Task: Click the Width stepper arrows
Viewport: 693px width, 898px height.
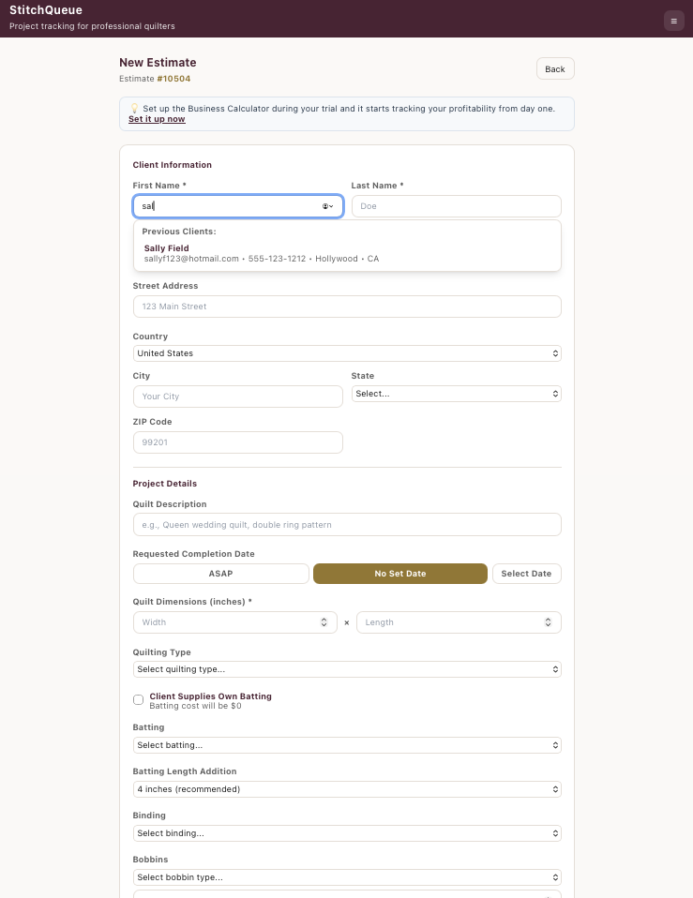Action: (x=324, y=622)
